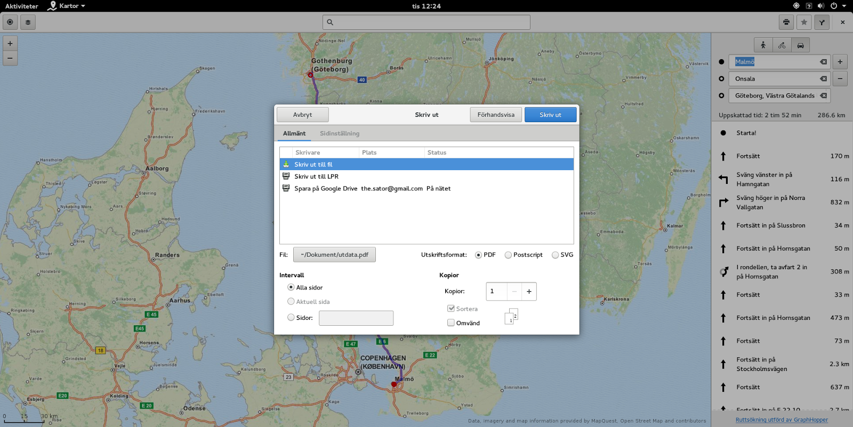Click the locate-me button in Maps header

coord(10,22)
